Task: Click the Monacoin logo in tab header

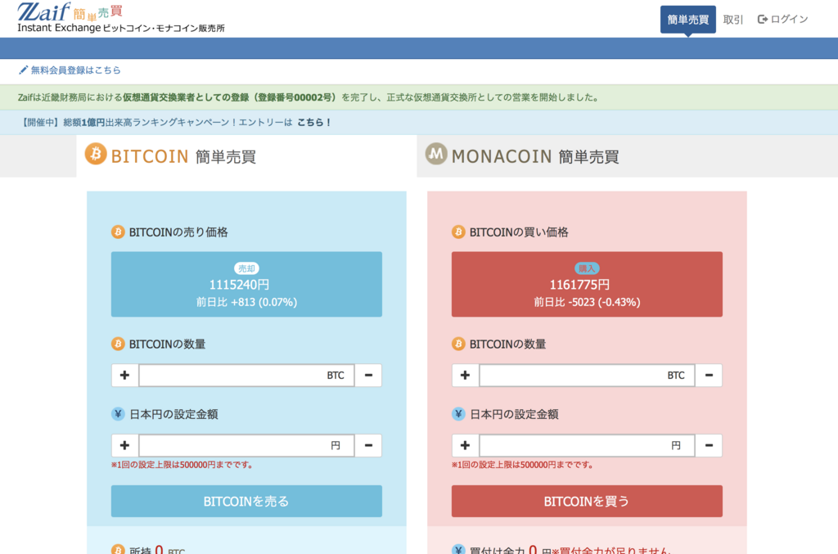Action: tap(436, 154)
